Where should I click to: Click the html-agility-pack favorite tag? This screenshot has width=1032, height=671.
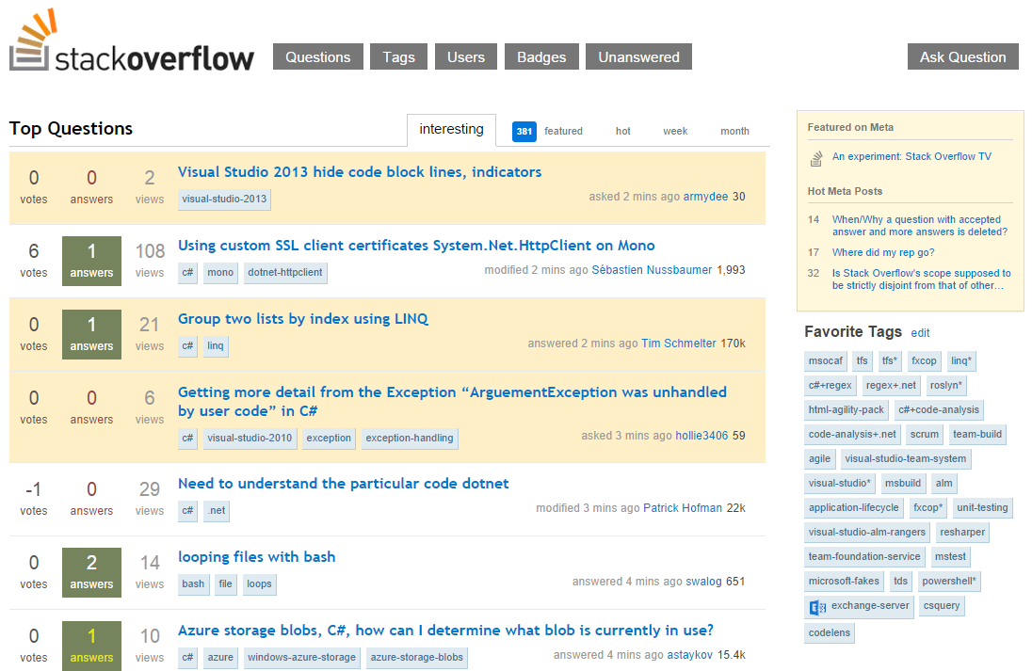(x=847, y=409)
